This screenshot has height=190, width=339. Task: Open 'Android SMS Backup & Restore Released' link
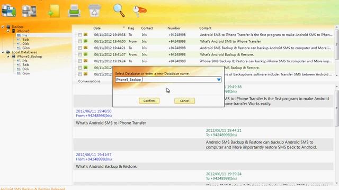click(x=33, y=188)
